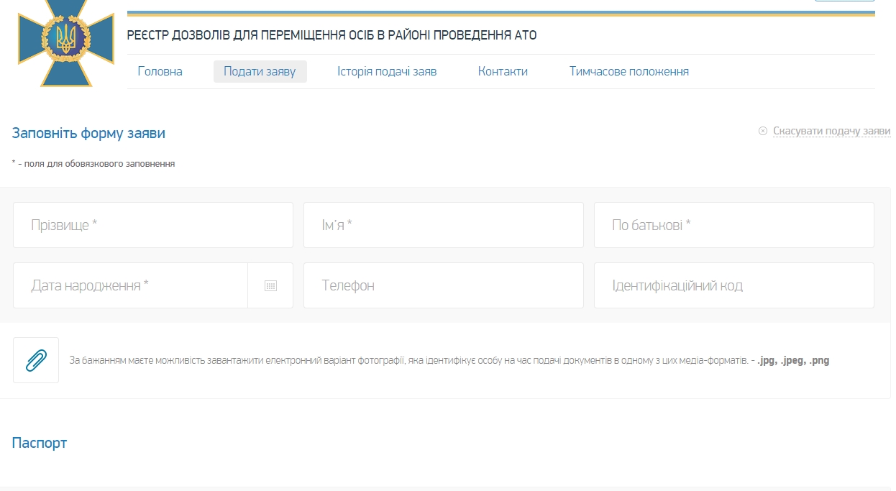Image resolution: width=896 pixels, height=491 pixels.
Task: Focus the Телефон input
Action: click(443, 285)
